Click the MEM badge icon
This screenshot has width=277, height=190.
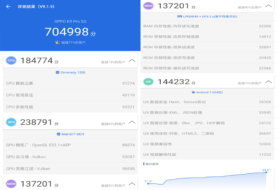pyautogui.click(x=148, y=6)
